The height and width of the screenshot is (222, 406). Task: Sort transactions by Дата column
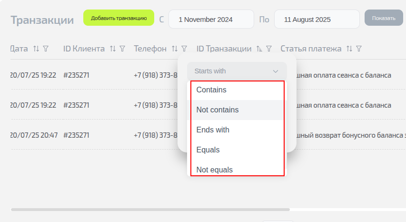36,49
